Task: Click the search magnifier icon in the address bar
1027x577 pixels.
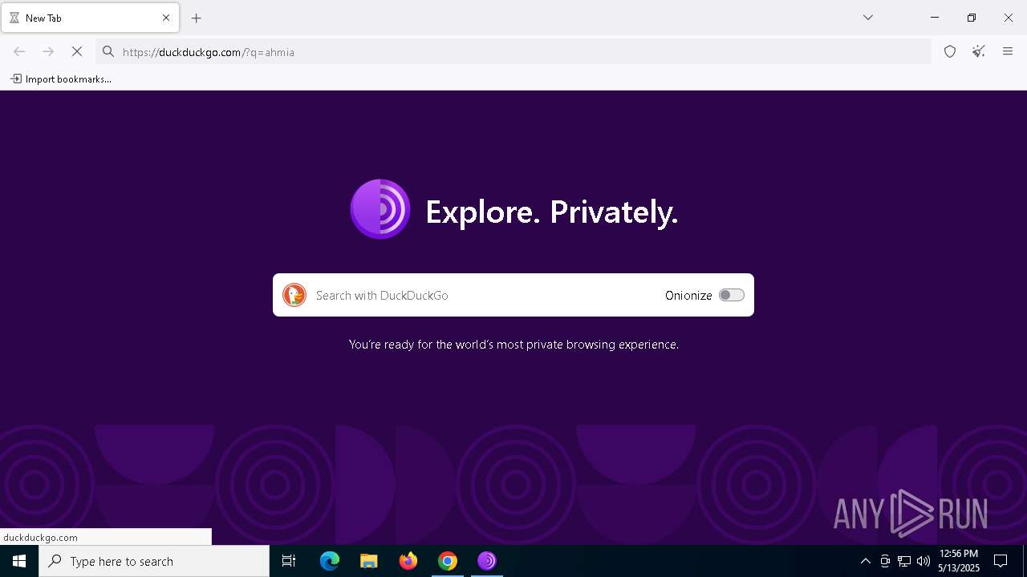Action: (x=108, y=52)
